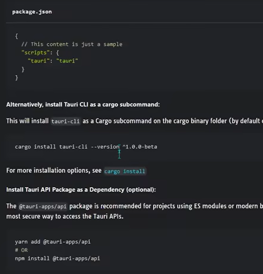This screenshot has width=263, height=274.
Task: Click the "tauri": "tauri" script line
Action: point(53,61)
